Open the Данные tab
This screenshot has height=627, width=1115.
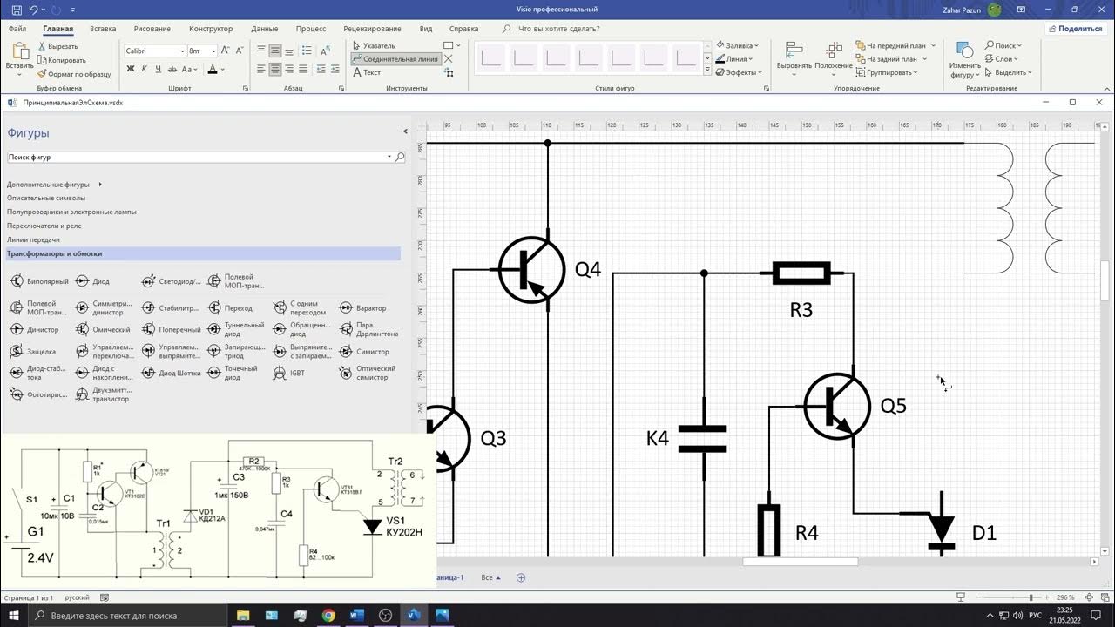point(265,29)
